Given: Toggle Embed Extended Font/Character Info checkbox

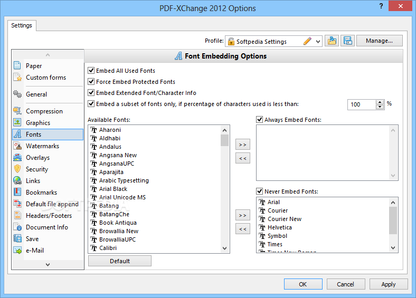Looking at the screenshot, I should click(x=91, y=92).
